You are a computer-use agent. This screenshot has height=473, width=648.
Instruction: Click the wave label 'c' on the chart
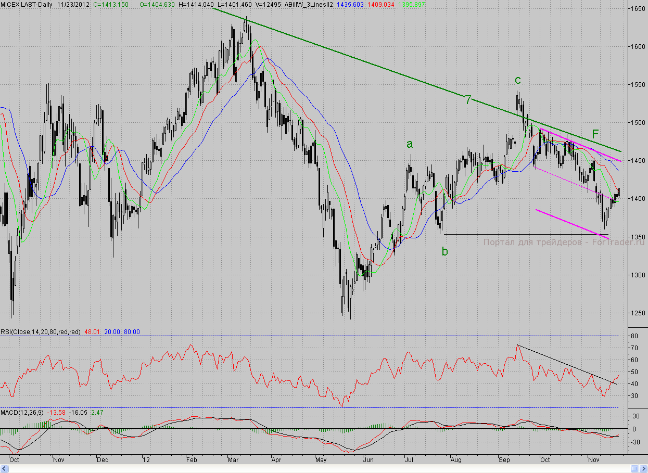(x=517, y=80)
